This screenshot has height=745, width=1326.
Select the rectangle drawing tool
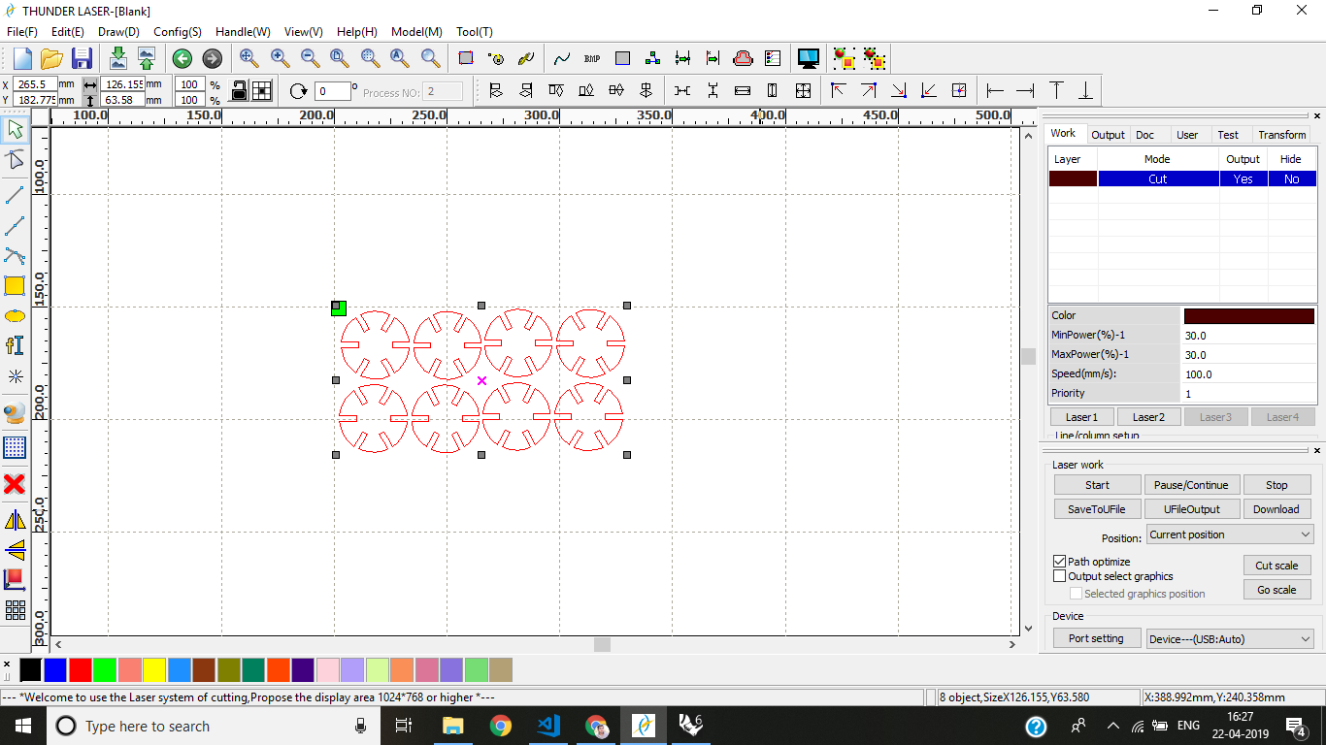[15, 286]
